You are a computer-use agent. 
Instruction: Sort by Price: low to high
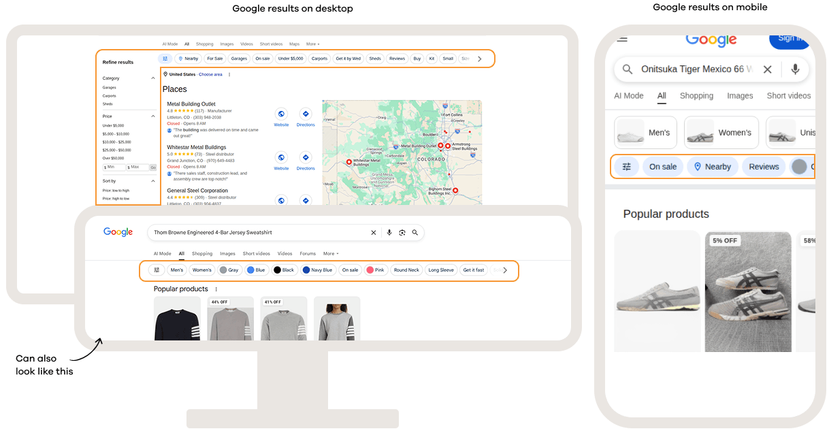point(116,191)
